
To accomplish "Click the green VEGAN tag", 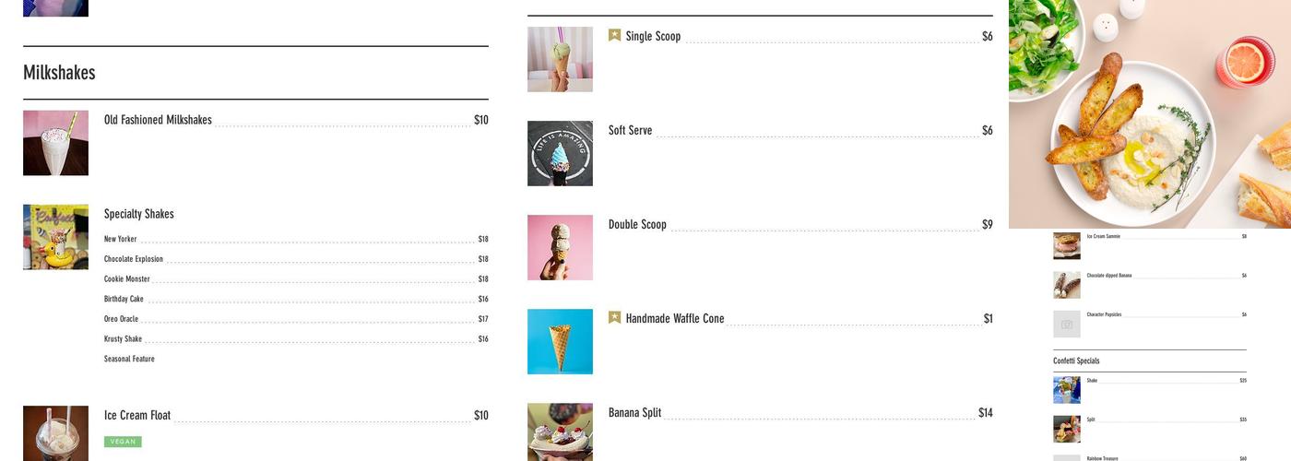I will (x=123, y=442).
